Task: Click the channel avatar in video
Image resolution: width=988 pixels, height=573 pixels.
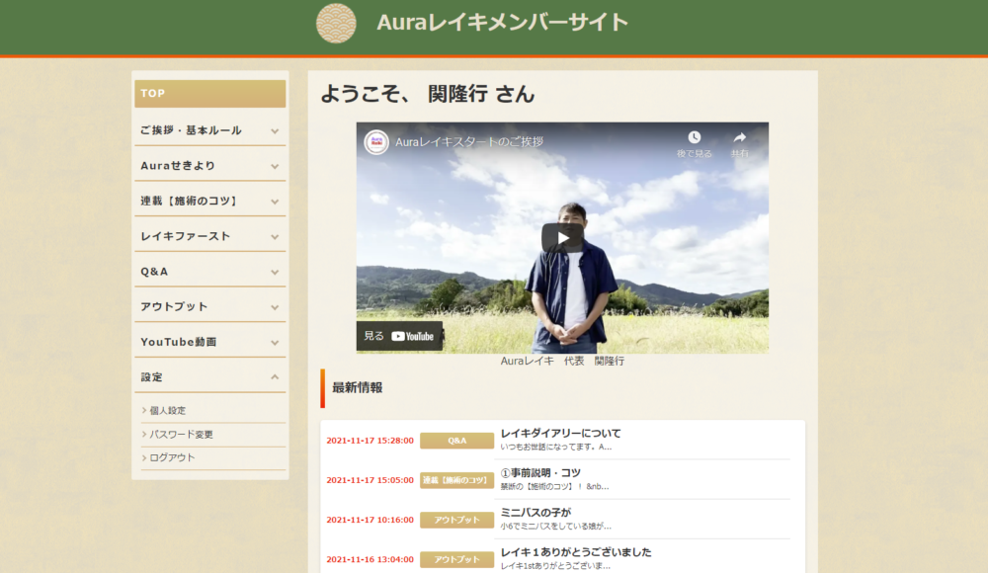Action: [x=376, y=142]
